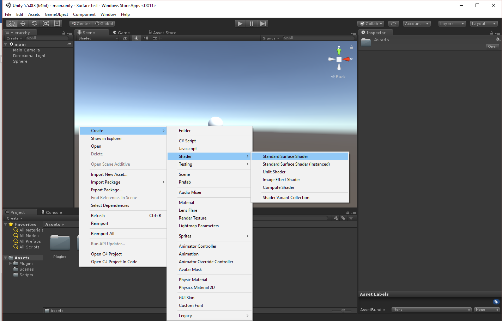
Task: Open the File menu
Action: click(x=8, y=14)
